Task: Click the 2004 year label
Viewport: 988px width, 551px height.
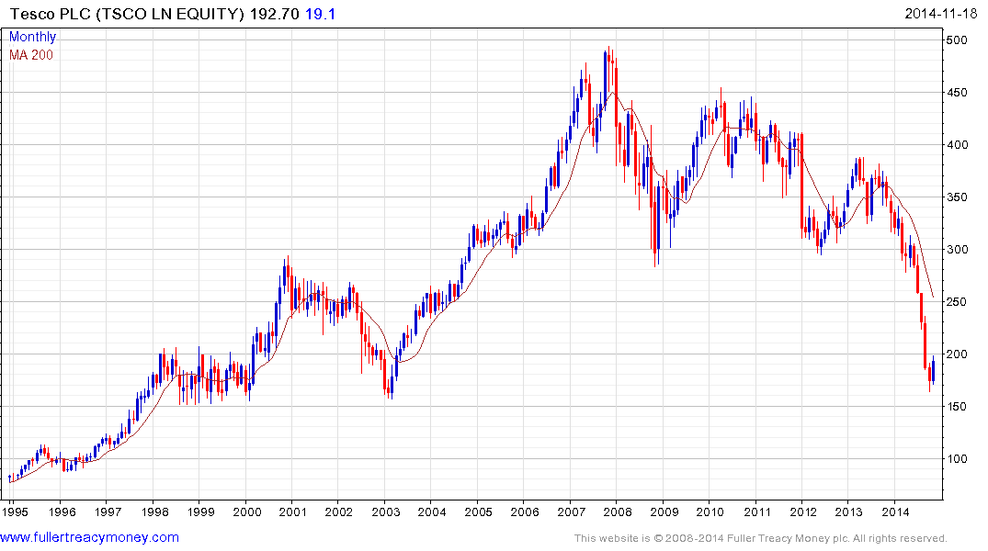Action: [x=432, y=512]
